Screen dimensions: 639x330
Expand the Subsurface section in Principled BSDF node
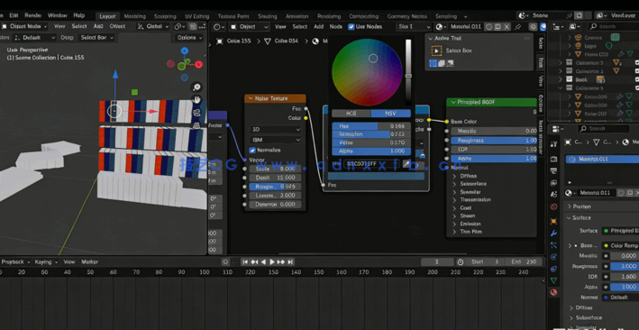click(x=454, y=184)
